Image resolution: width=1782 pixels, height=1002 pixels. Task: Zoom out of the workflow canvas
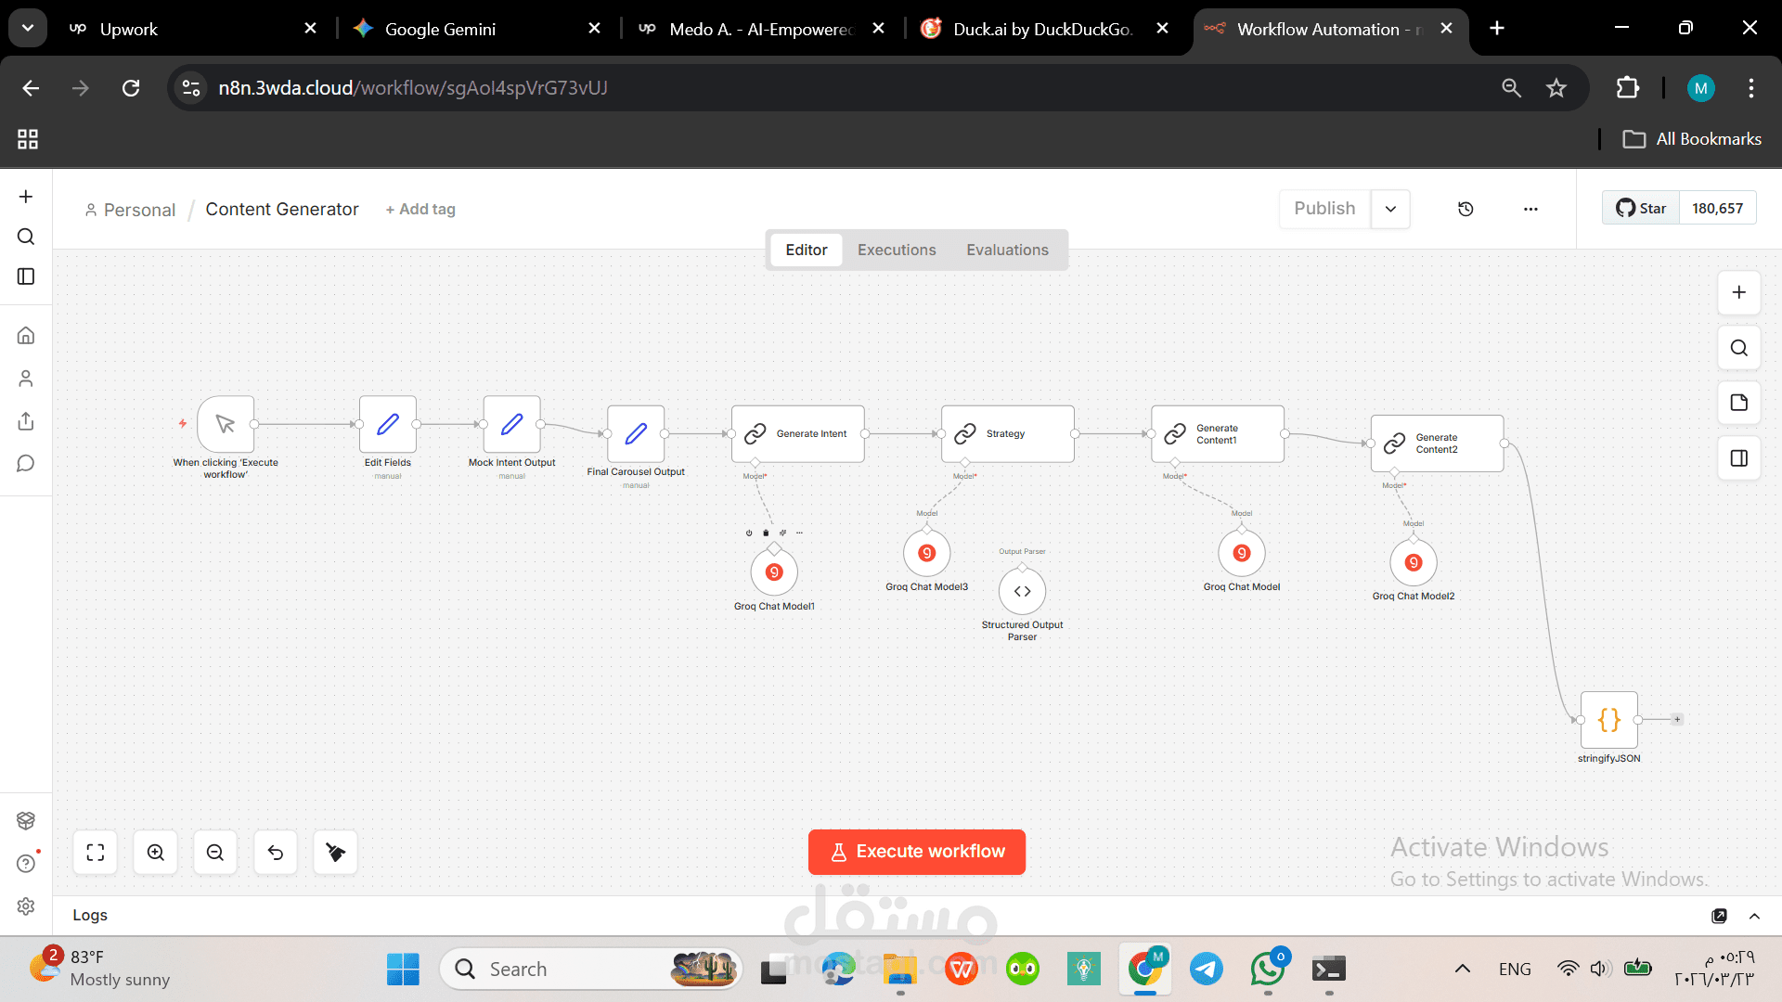[x=215, y=853]
